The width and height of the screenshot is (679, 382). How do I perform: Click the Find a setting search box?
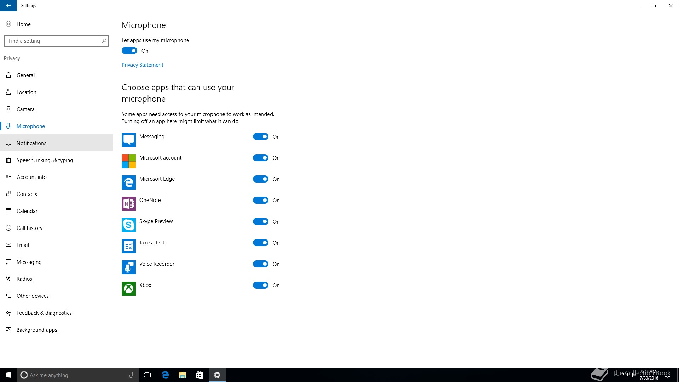tap(53, 41)
